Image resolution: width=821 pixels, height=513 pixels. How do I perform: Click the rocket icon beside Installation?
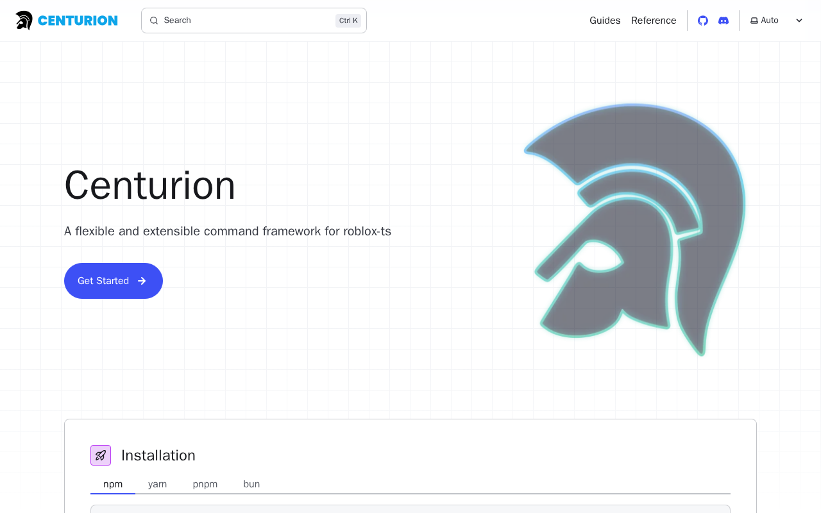coord(101,455)
